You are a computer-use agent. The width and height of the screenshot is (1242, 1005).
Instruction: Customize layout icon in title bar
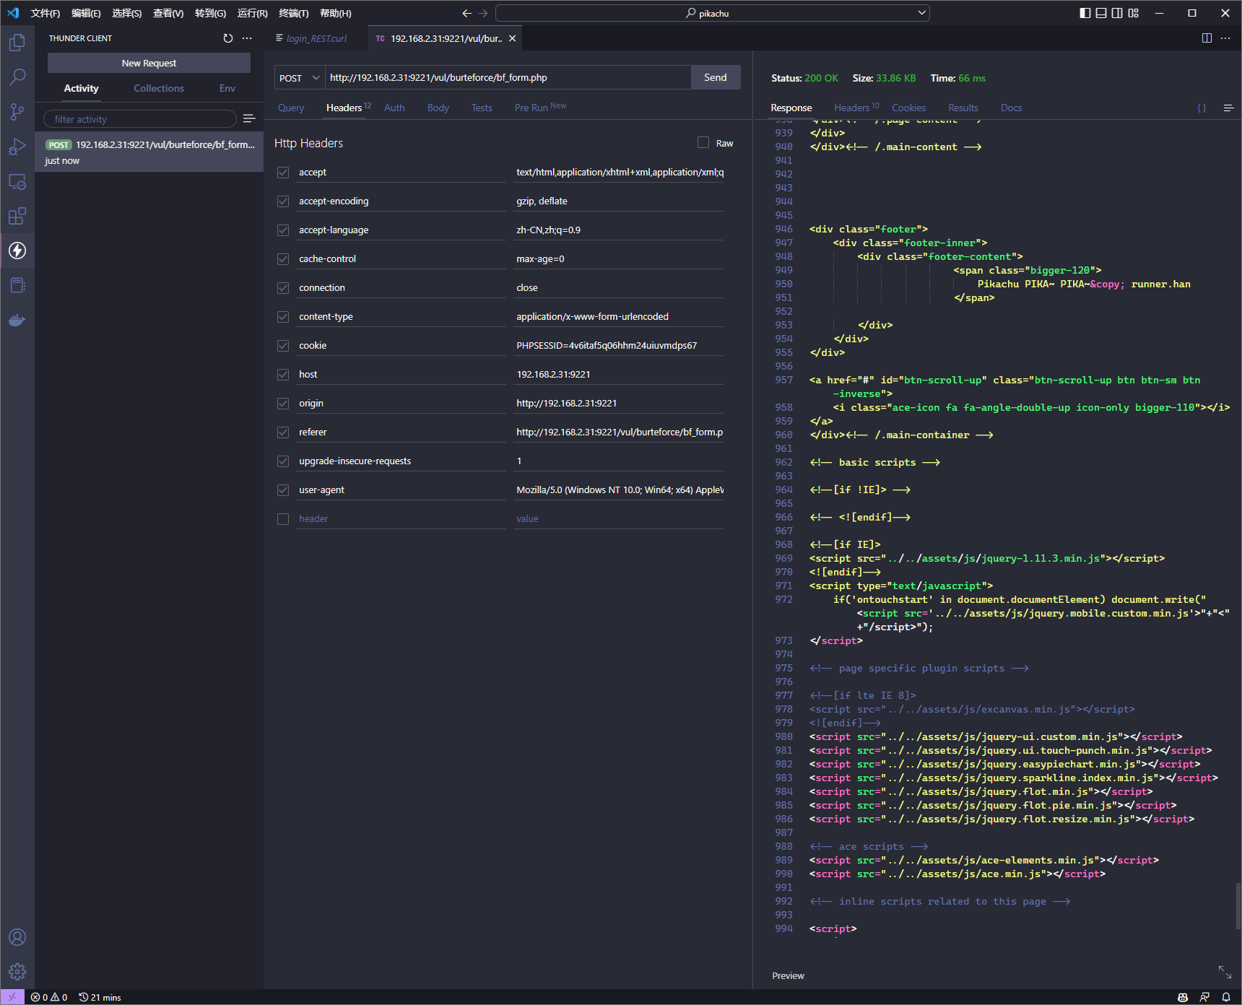click(1133, 13)
